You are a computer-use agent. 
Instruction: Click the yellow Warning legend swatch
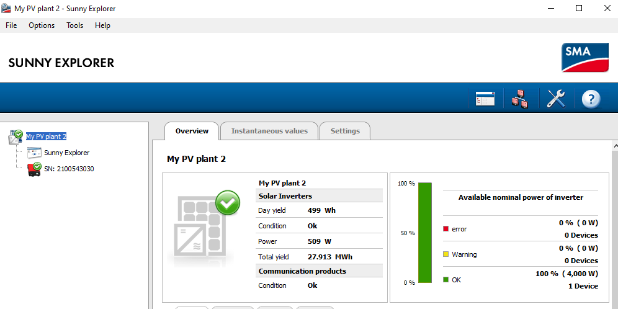pyautogui.click(x=446, y=254)
